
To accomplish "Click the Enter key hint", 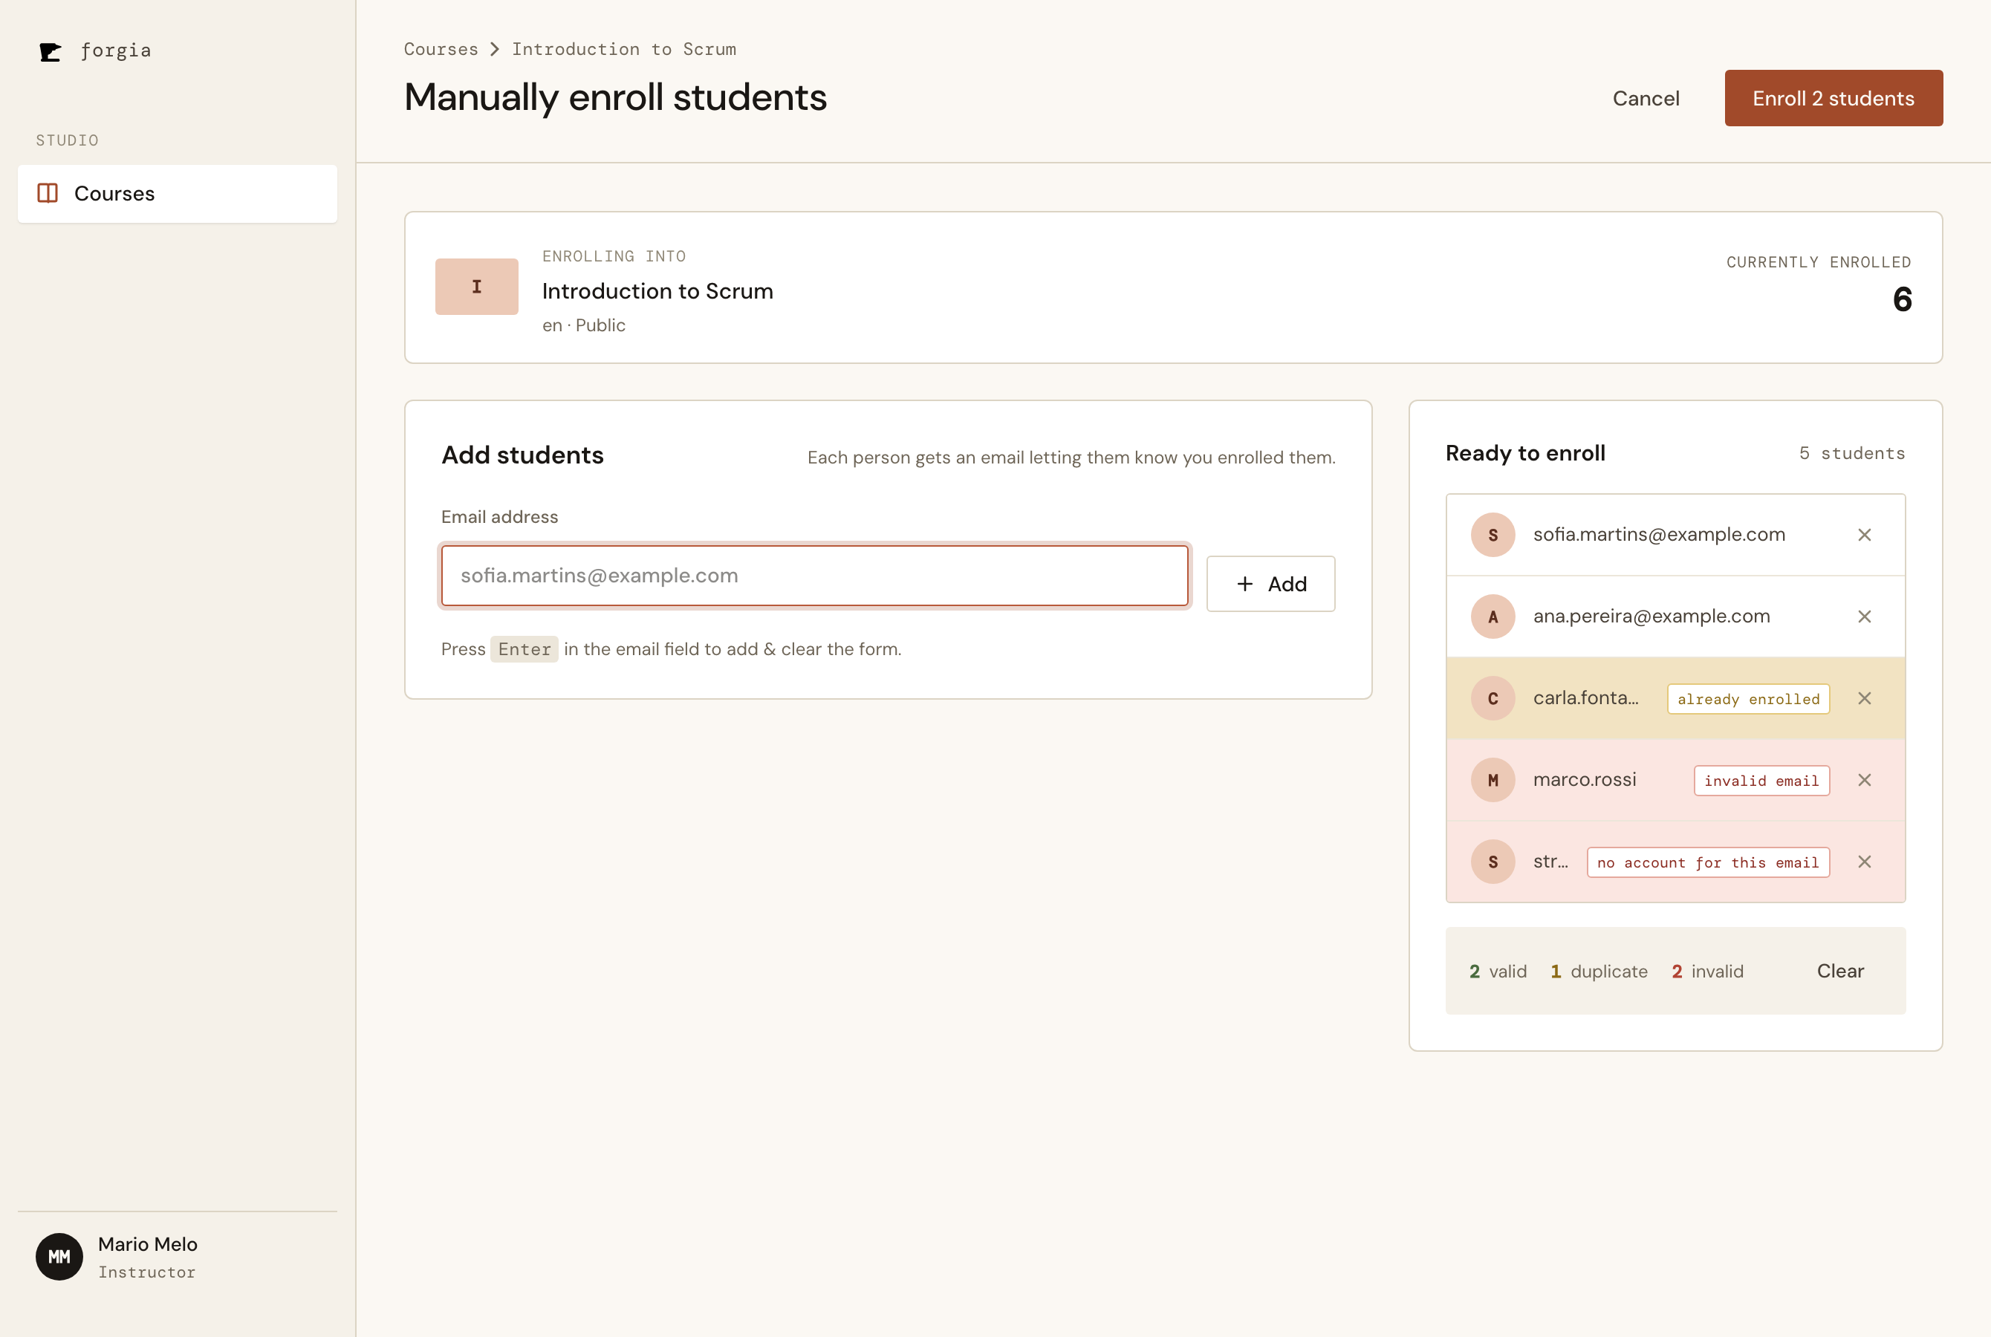I will [x=524, y=649].
